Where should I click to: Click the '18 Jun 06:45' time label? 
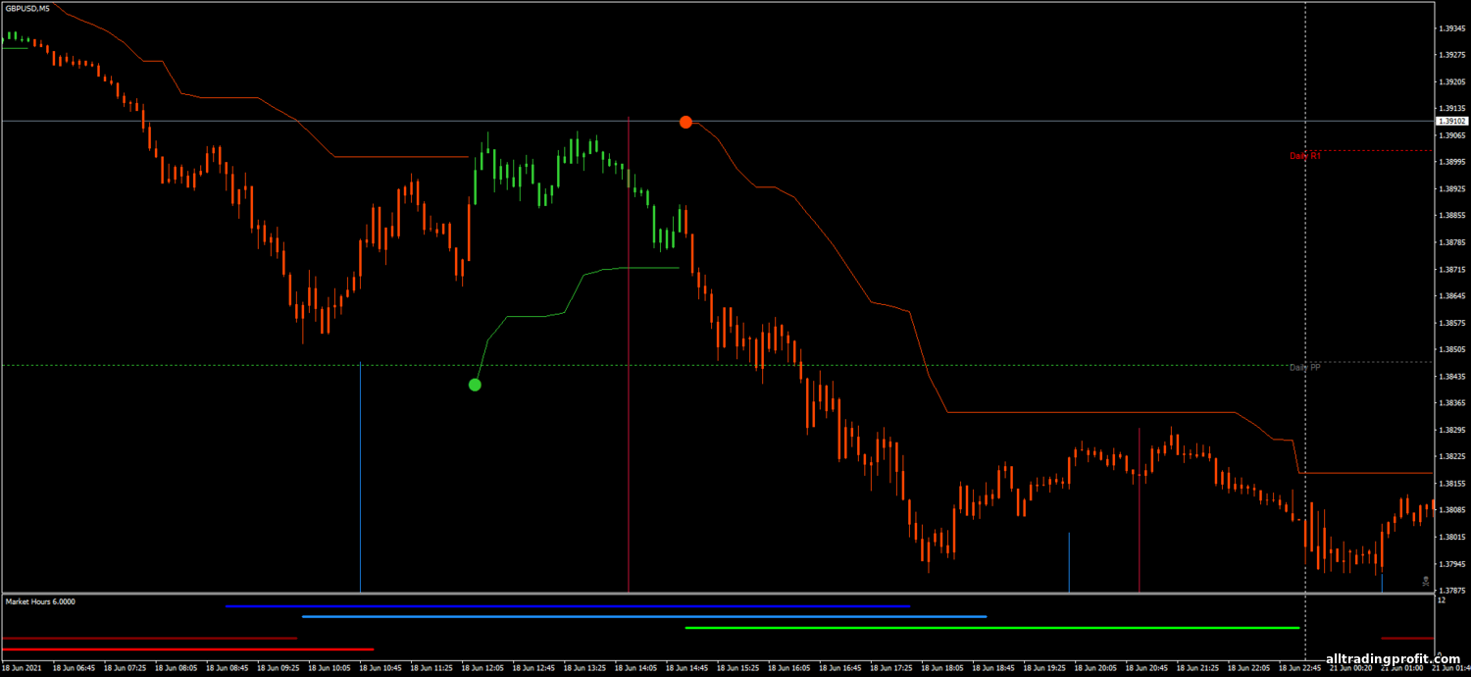[x=72, y=668]
